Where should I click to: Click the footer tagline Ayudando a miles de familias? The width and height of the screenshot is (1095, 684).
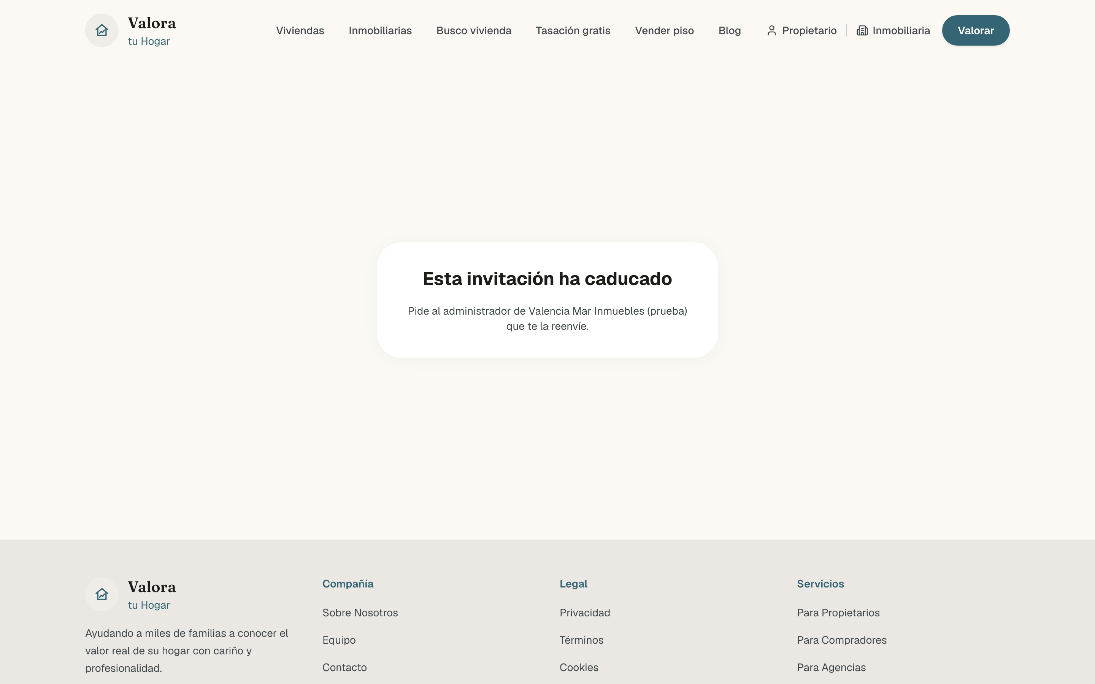(x=186, y=651)
